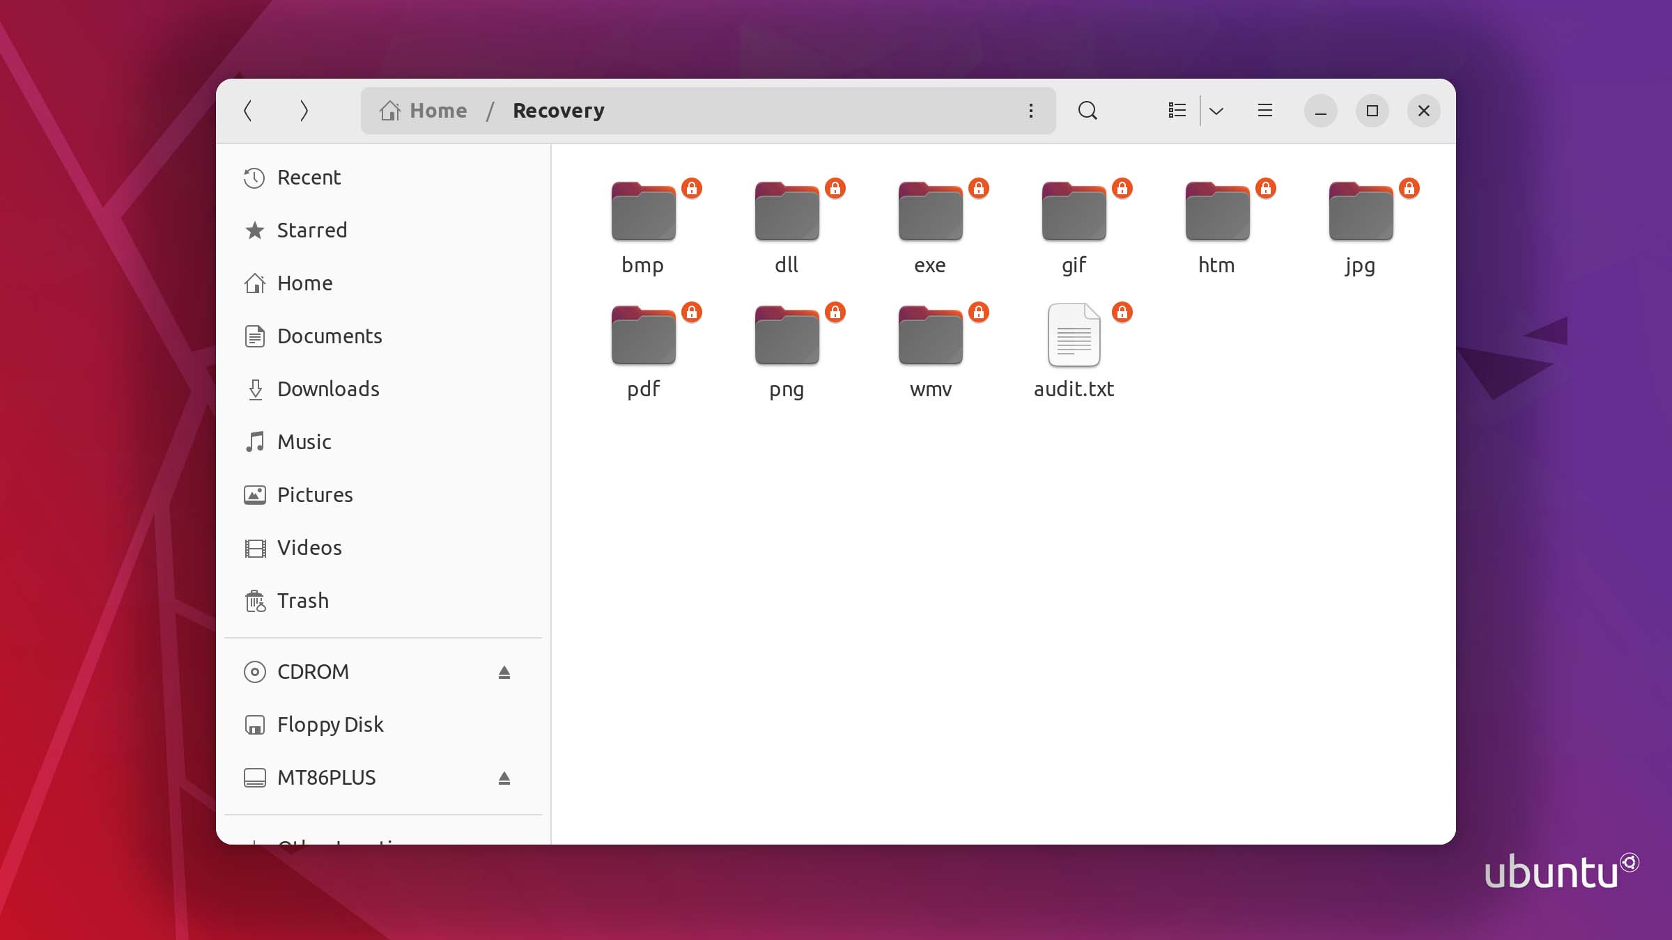The height and width of the screenshot is (940, 1672).
Task: Go forward with the right arrow button
Action: [304, 111]
